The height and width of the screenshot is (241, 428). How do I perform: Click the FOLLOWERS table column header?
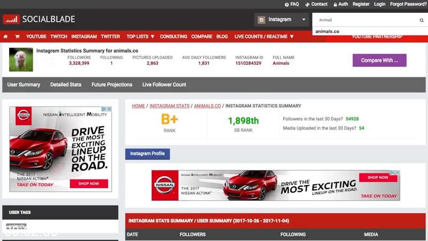click(x=193, y=235)
